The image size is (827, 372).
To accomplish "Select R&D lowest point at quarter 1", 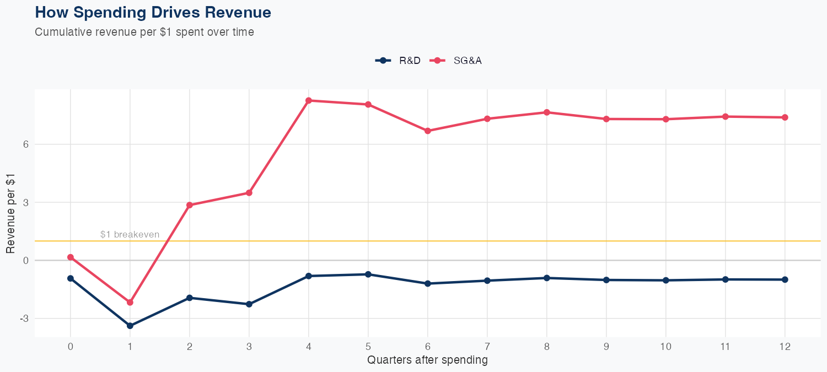I will [130, 326].
